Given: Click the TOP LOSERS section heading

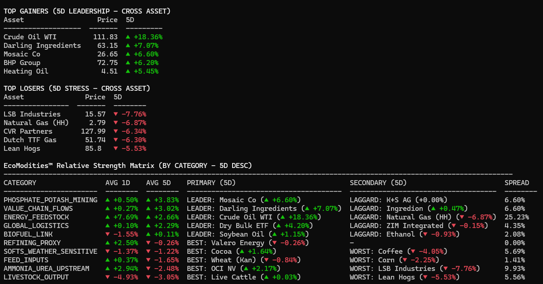Looking at the screenshot, I should pyautogui.click(x=76, y=88).
